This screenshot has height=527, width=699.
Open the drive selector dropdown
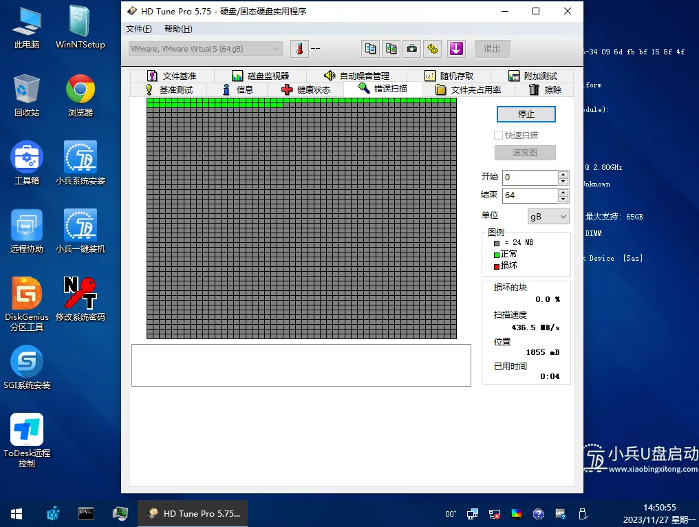pyautogui.click(x=206, y=49)
